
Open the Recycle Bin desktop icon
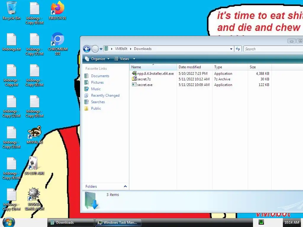click(x=12, y=11)
